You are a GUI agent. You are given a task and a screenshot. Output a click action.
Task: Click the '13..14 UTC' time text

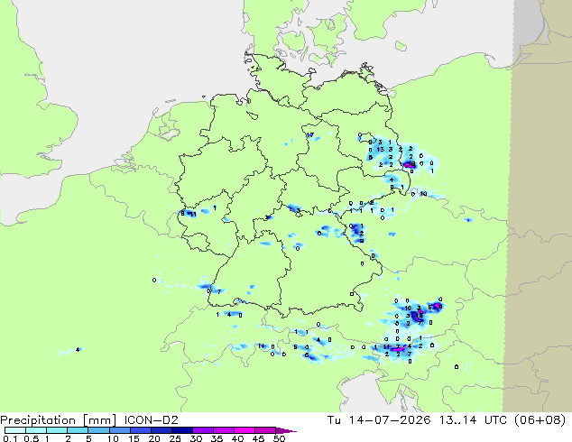tap(473, 420)
